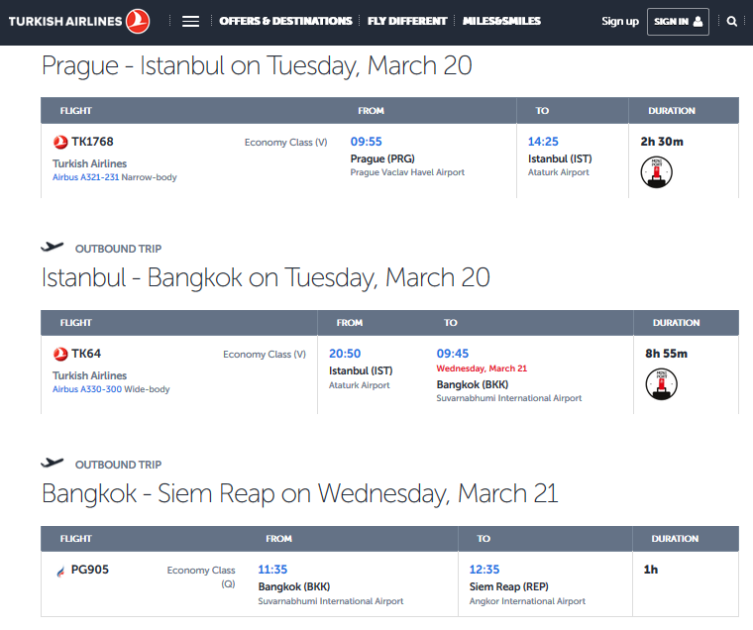Click the 09:45 Bangkok arrival time
The width and height of the screenshot is (753, 630).
pyautogui.click(x=453, y=354)
